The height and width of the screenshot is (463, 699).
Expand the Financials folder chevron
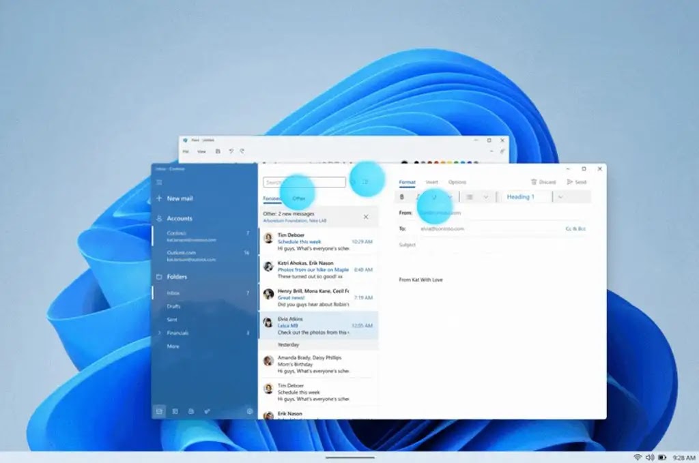[x=159, y=333]
